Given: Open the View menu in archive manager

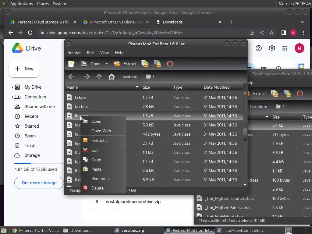Looking at the screenshot, I should pyautogui.click(x=105, y=53).
